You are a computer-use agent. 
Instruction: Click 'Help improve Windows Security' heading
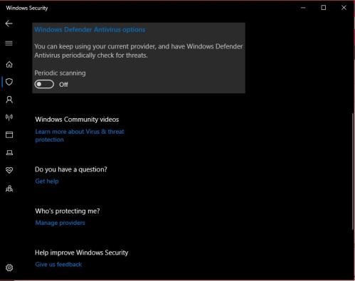81,253
